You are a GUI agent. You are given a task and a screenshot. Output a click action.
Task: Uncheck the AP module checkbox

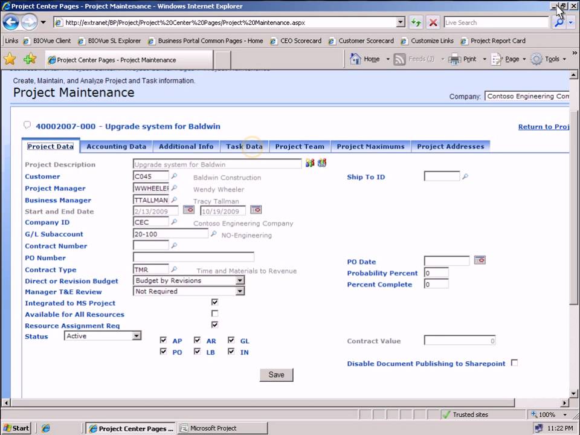163,340
